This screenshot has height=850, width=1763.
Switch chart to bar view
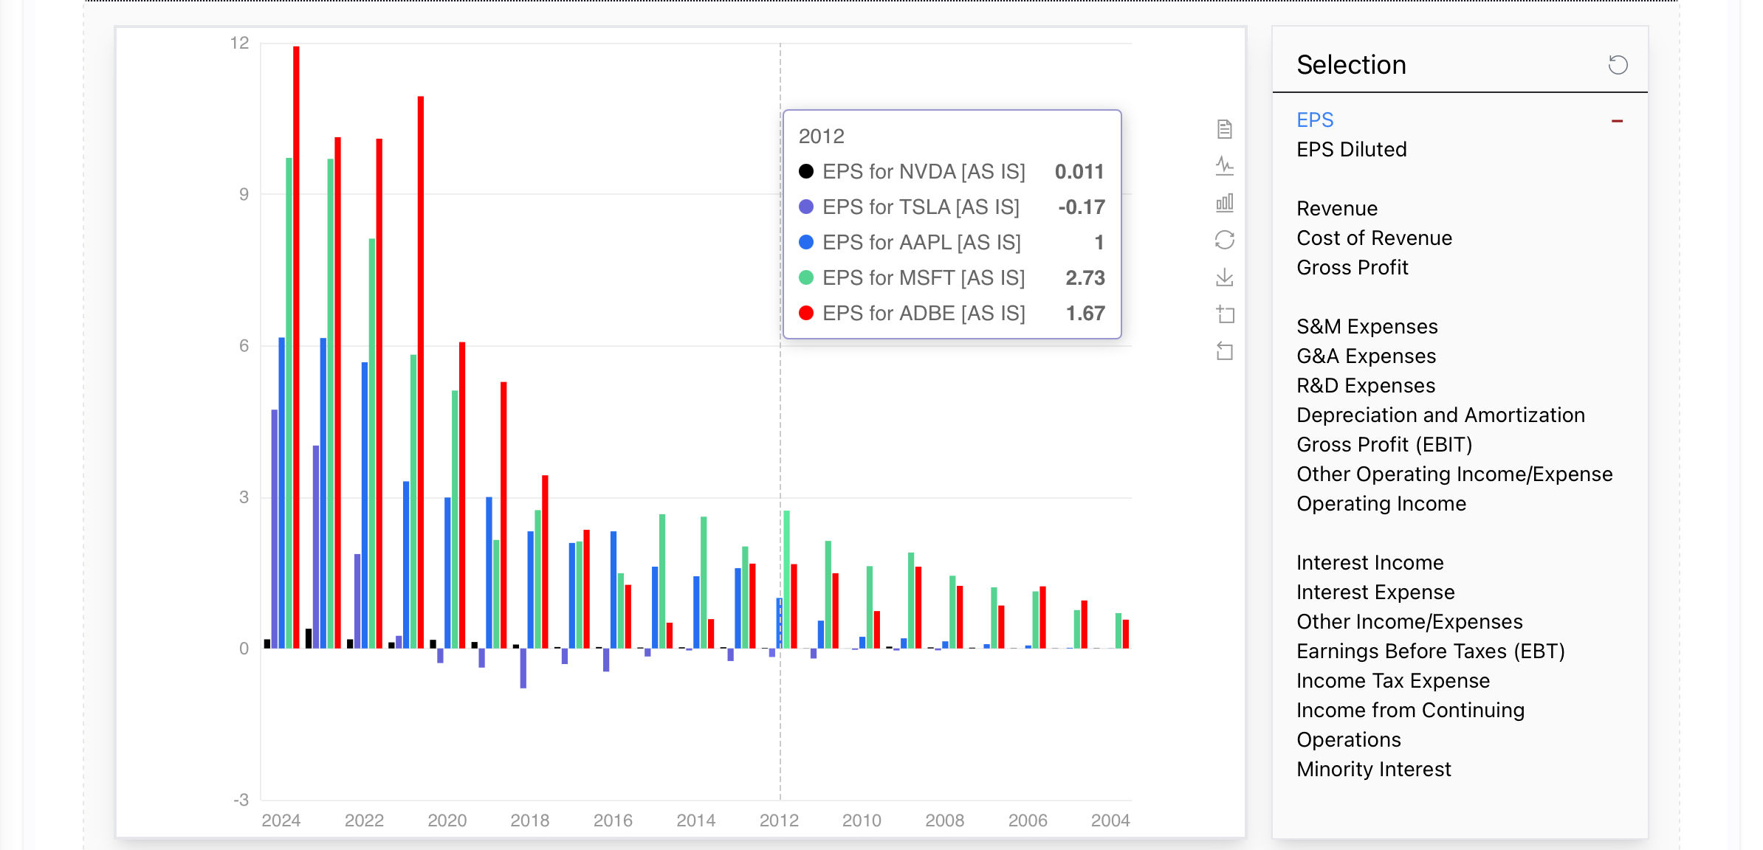pos(1224,203)
